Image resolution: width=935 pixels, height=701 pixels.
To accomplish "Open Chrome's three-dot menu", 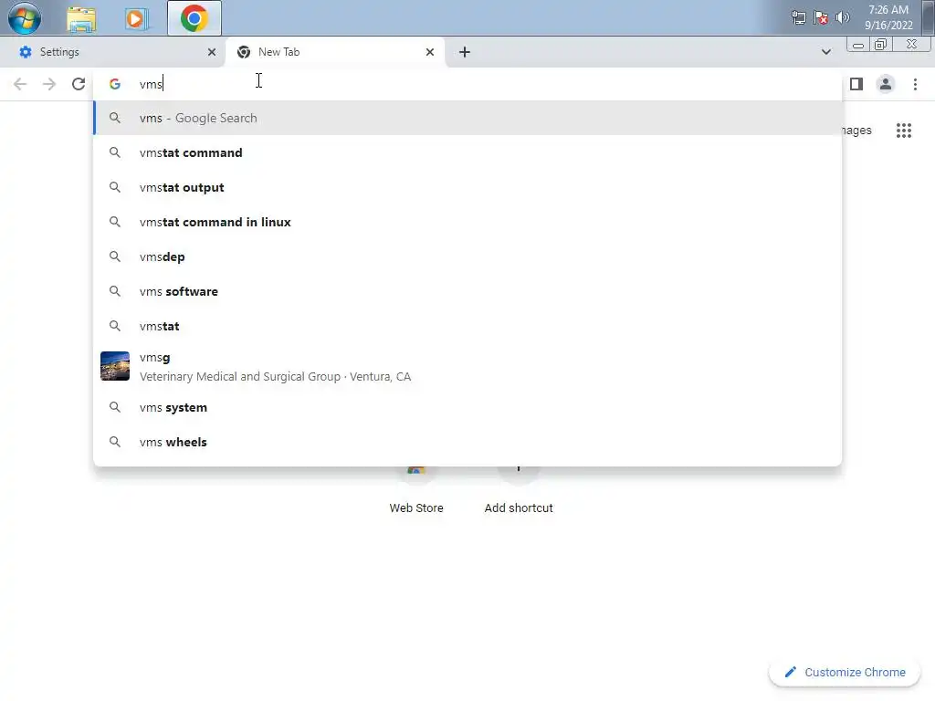I will pyautogui.click(x=915, y=84).
